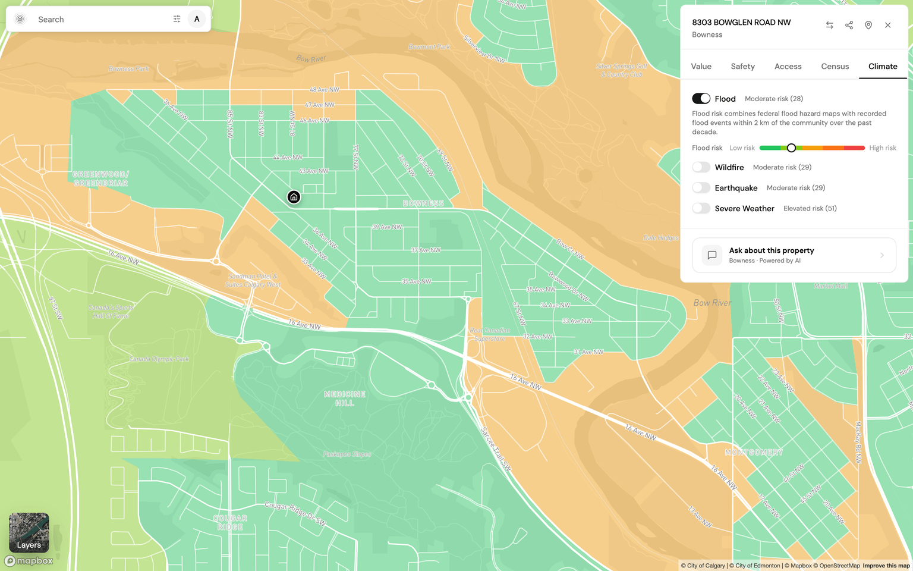This screenshot has width=913, height=571.
Task: Click the City of Calgary attribution text
Action: coord(703,566)
